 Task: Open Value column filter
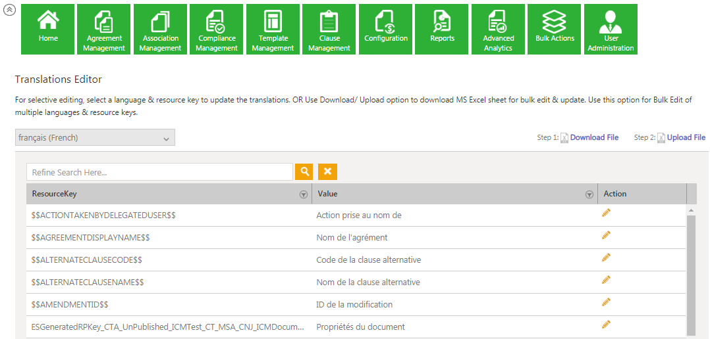[589, 194]
